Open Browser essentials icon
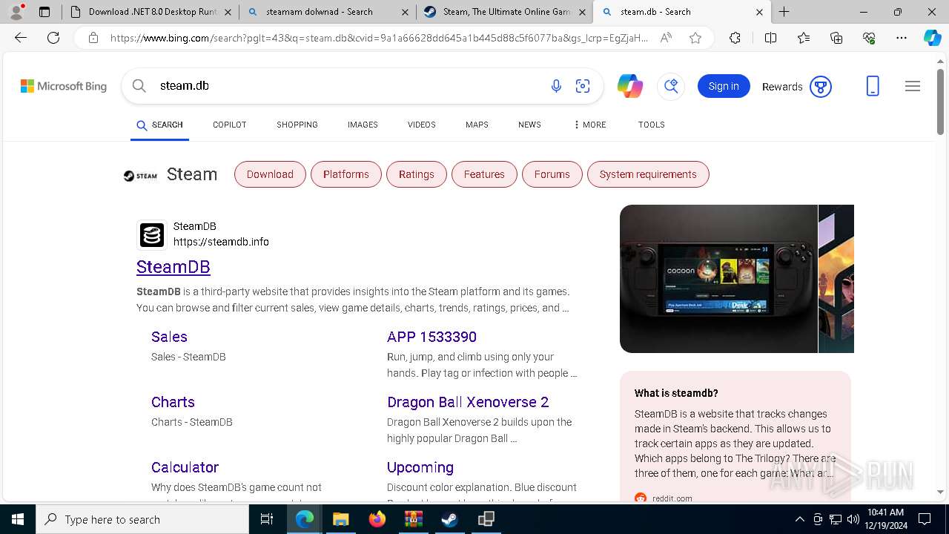This screenshot has width=949, height=534. click(x=869, y=38)
